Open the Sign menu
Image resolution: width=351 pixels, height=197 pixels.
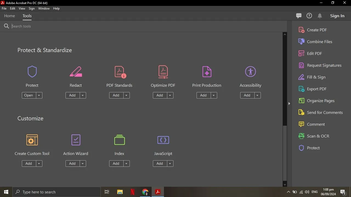coord(32,8)
